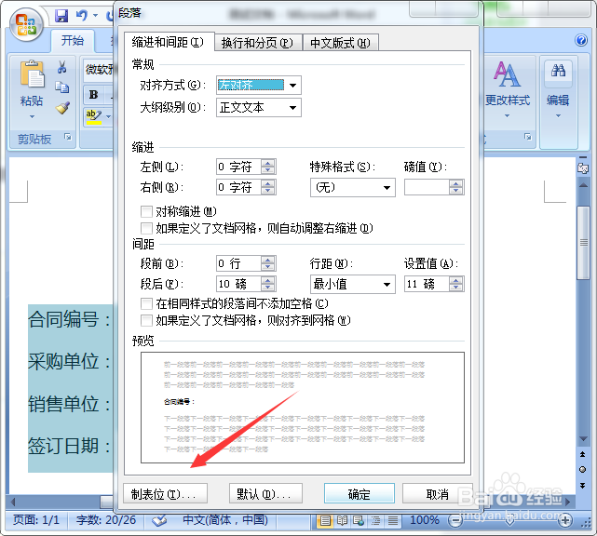The image size is (597, 536).
Task: Open Word Help question mark icon
Action: click(581, 40)
